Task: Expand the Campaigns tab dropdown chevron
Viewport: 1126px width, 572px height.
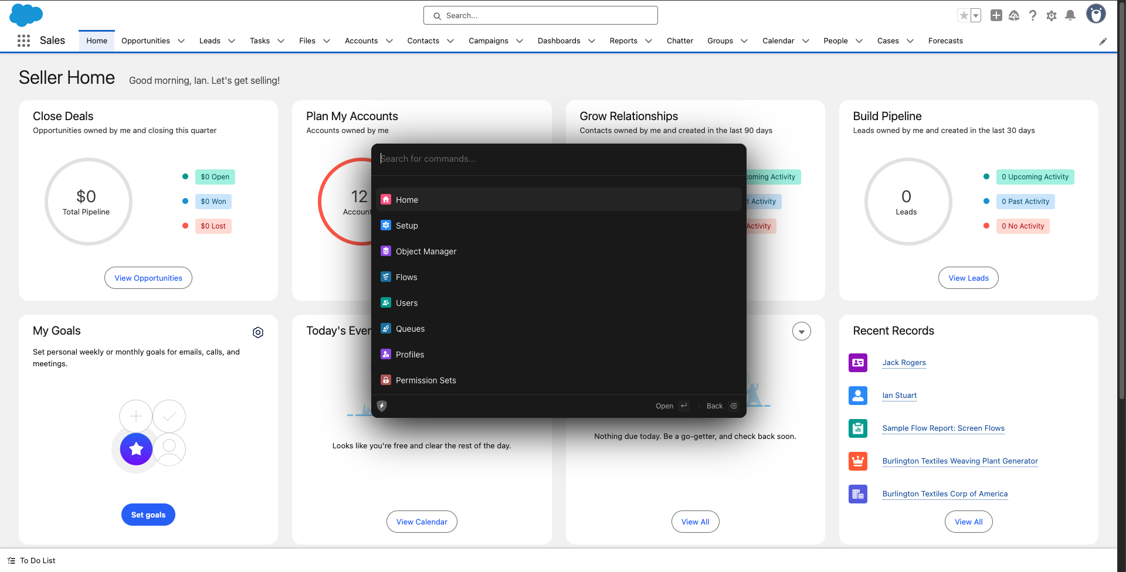Action: [520, 41]
